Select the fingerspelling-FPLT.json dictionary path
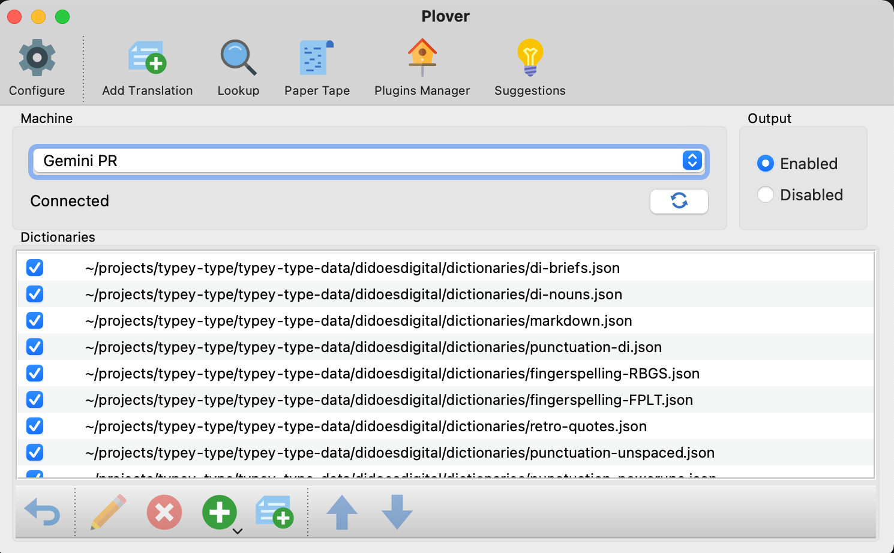The height and width of the screenshot is (553, 894). point(389,400)
